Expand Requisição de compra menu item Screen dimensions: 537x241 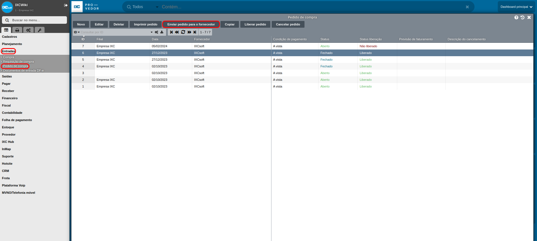coord(18,62)
